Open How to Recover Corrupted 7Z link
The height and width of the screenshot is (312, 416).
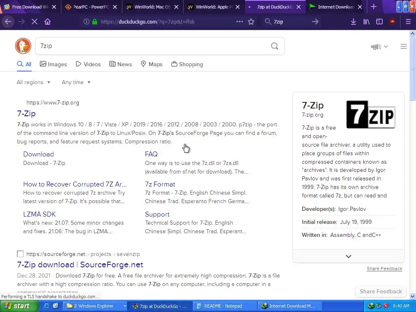(x=75, y=184)
